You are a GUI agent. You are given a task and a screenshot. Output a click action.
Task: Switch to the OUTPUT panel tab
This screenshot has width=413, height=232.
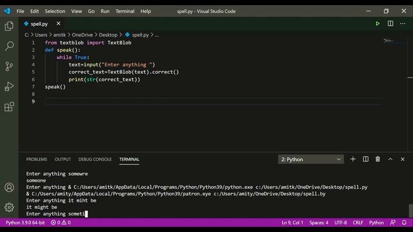(63, 159)
